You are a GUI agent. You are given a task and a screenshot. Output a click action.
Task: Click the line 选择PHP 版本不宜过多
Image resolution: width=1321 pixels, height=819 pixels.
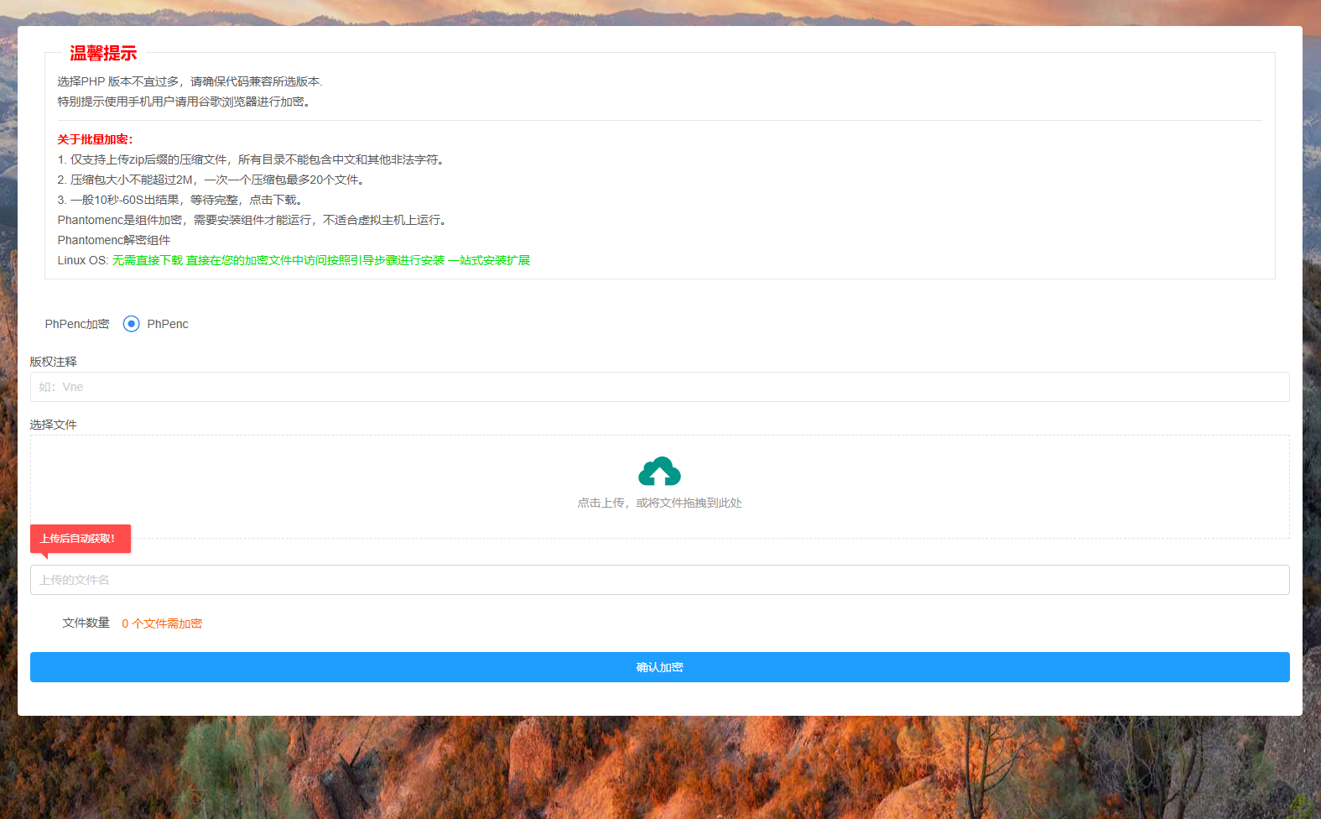tap(190, 81)
